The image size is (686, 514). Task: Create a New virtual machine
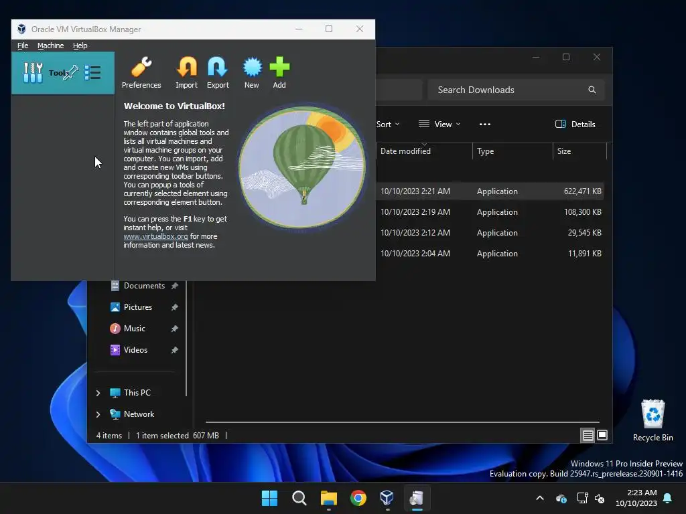click(252, 72)
